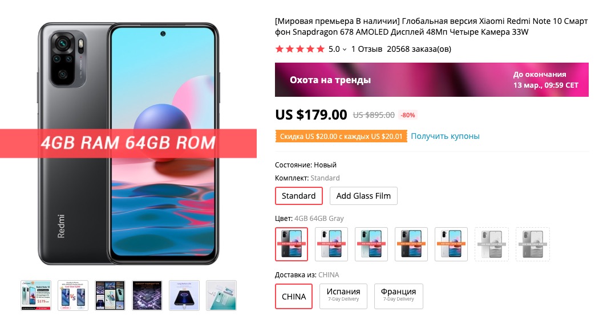The width and height of the screenshot is (595, 316).
Task: Click the last unavailable gray variant
Action: (x=532, y=244)
